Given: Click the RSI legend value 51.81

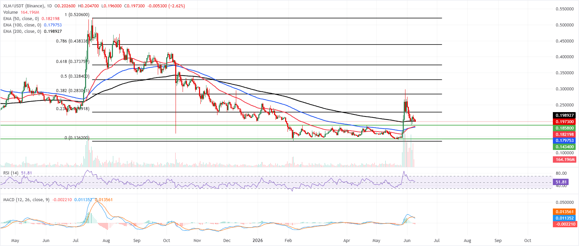Looking at the screenshot, I should [x=26, y=173].
